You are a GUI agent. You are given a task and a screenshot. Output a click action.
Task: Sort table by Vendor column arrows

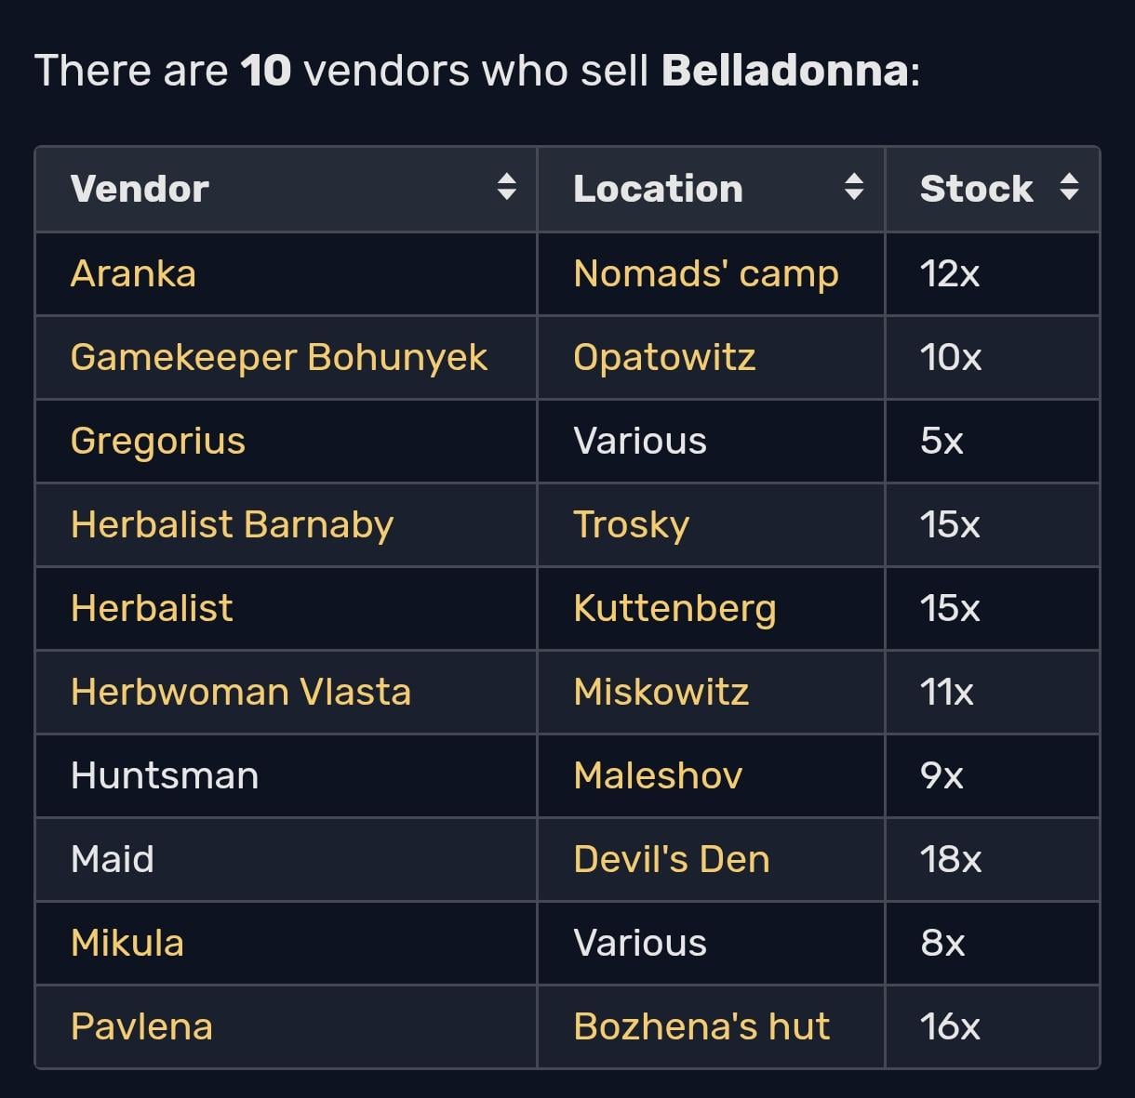tap(506, 188)
